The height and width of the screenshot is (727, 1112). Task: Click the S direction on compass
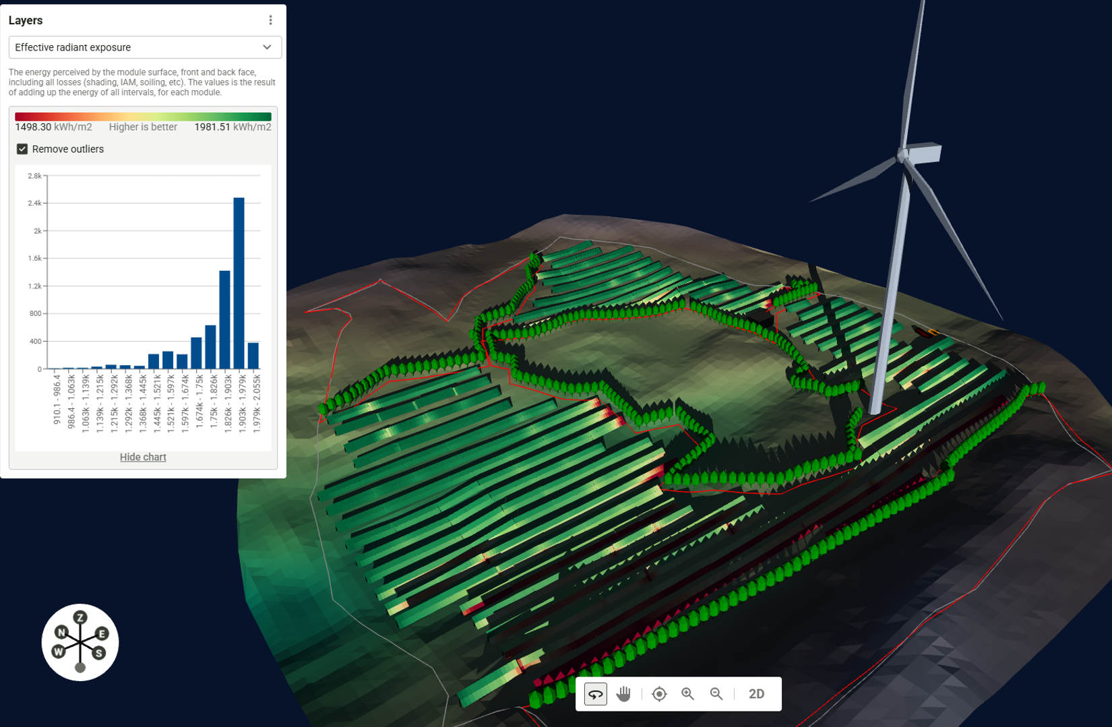click(x=99, y=653)
